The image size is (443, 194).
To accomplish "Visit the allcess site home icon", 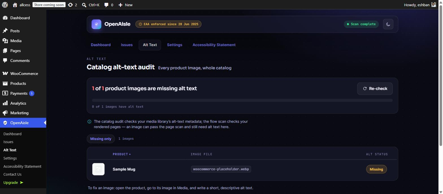I will tap(15, 5).
